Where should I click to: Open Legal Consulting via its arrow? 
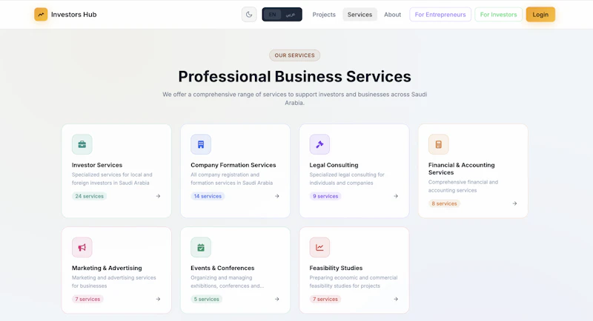[396, 196]
